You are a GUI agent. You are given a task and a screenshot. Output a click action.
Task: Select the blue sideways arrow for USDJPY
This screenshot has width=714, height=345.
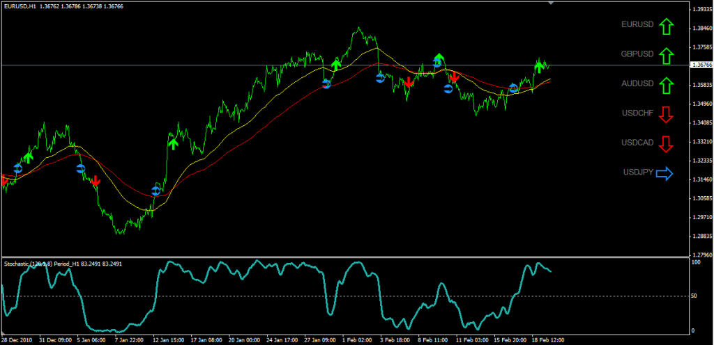pyautogui.click(x=665, y=173)
